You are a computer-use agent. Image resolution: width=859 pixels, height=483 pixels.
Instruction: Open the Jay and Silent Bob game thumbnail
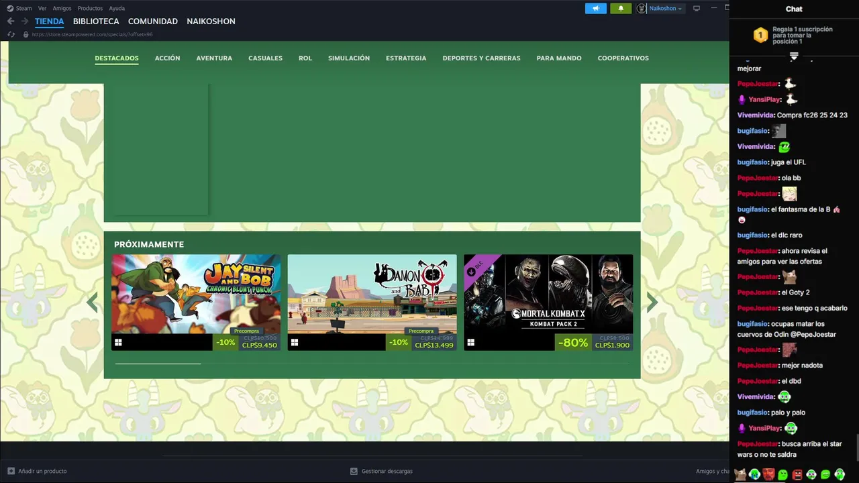[x=196, y=294]
